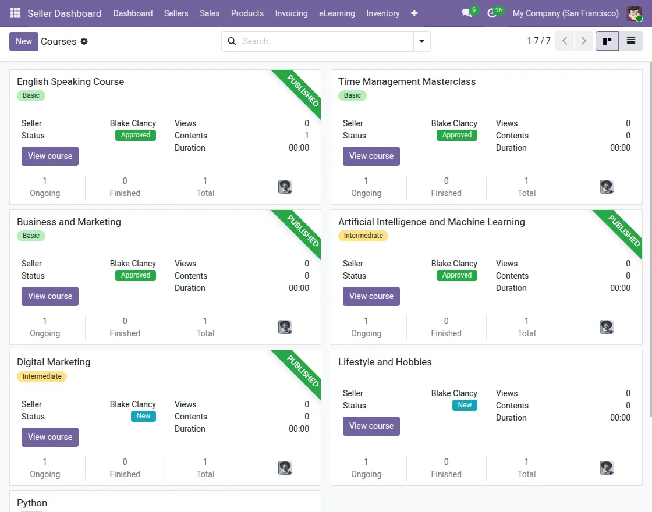Open the activities clock icon
The image size is (652, 512).
pyautogui.click(x=492, y=13)
